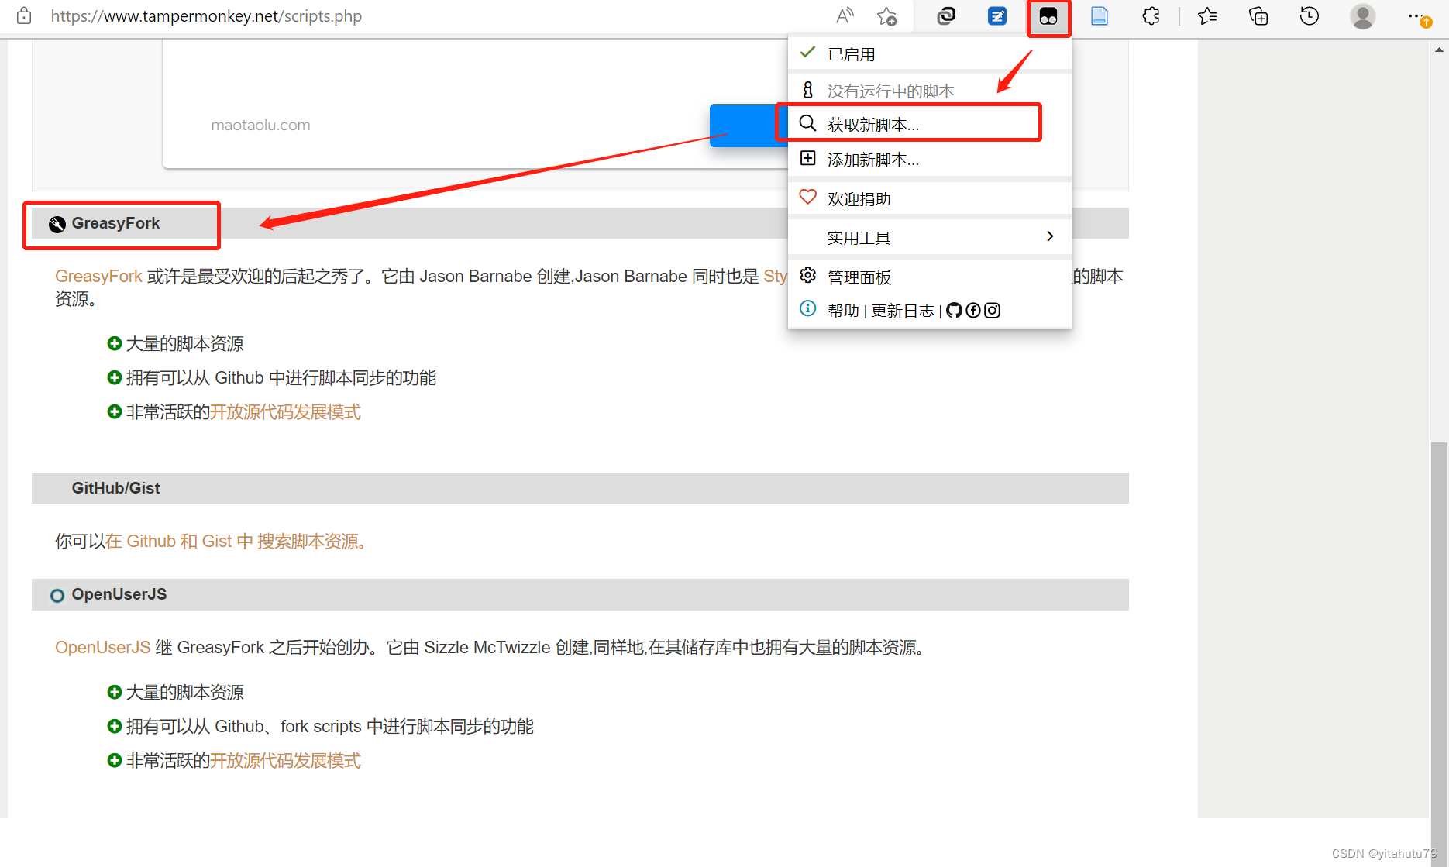Open the browser History icon
Viewport: 1449px width, 867px height.
pyautogui.click(x=1310, y=16)
